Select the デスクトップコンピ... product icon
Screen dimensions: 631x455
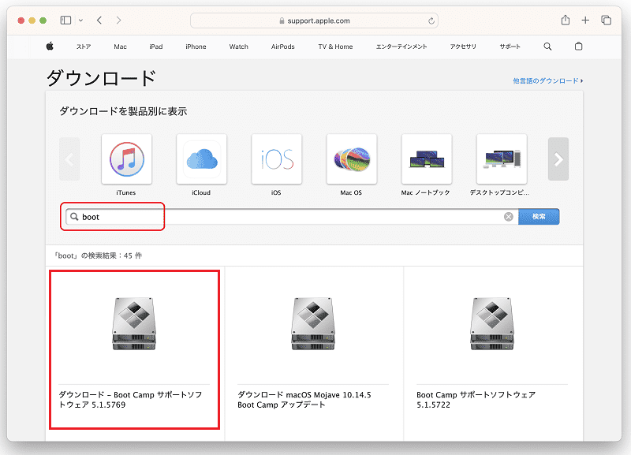(502, 159)
